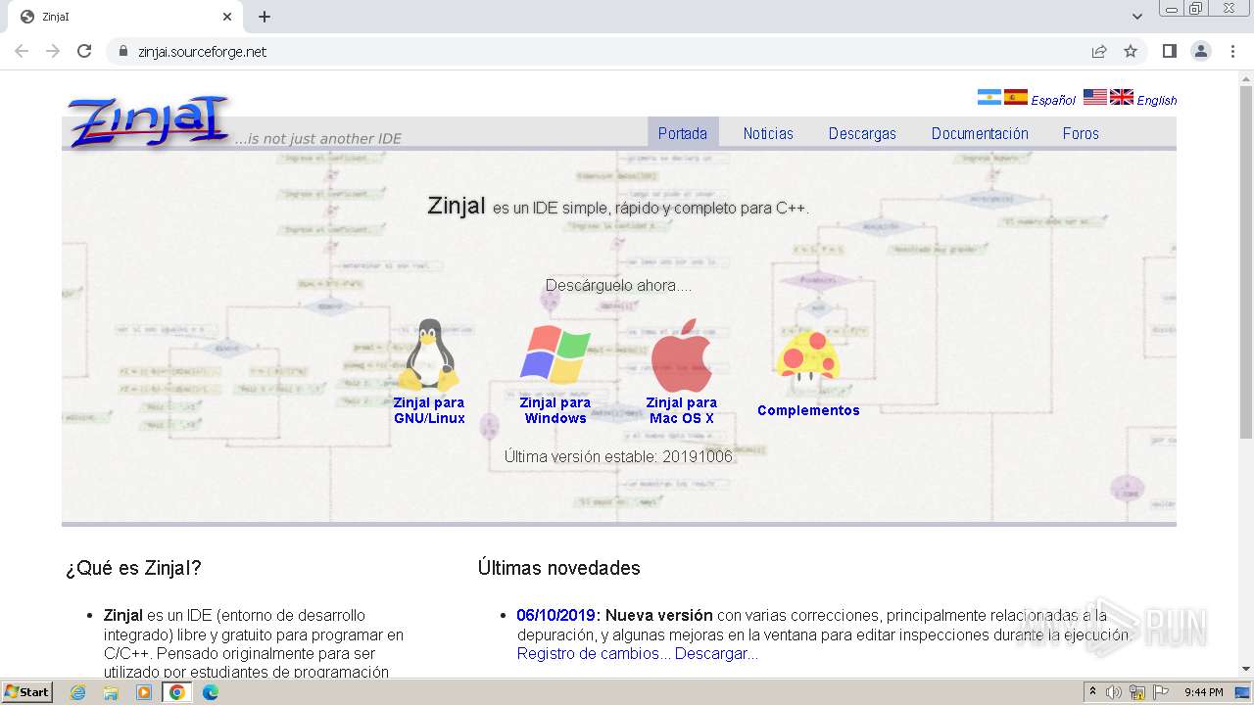
Task: Select the Argentina flag icon
Action: pos(989,97)
